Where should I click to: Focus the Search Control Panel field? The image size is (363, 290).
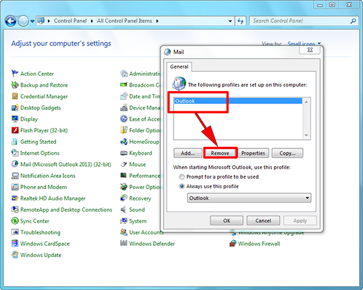(x=300, y=21)
